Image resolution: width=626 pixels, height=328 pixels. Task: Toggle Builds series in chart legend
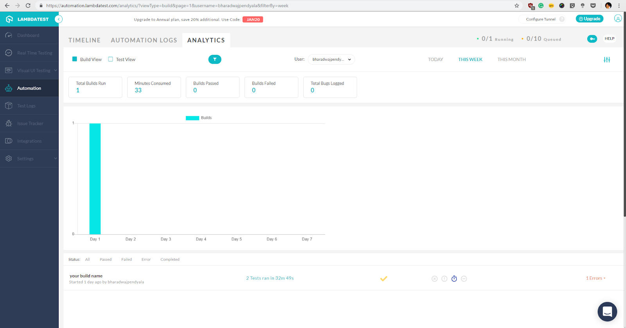[198, 118]
